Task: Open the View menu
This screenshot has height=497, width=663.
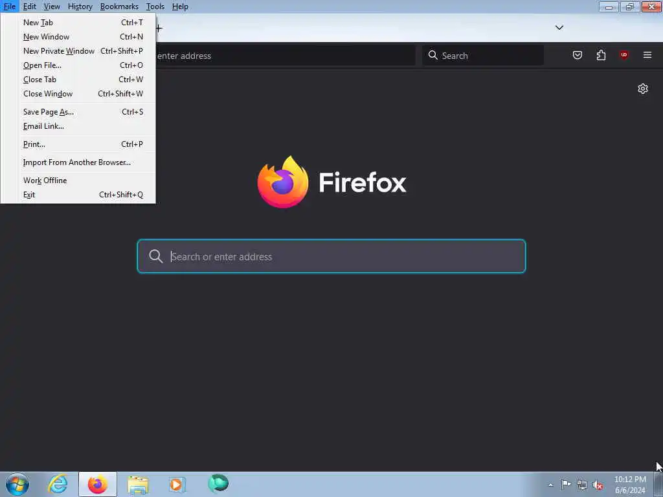Action: 52,6
